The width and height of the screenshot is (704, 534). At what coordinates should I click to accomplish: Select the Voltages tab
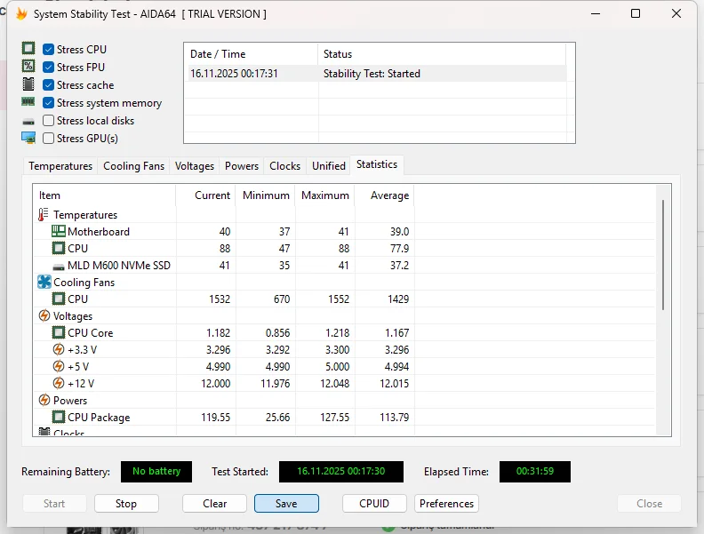click(x=195, y=166)
